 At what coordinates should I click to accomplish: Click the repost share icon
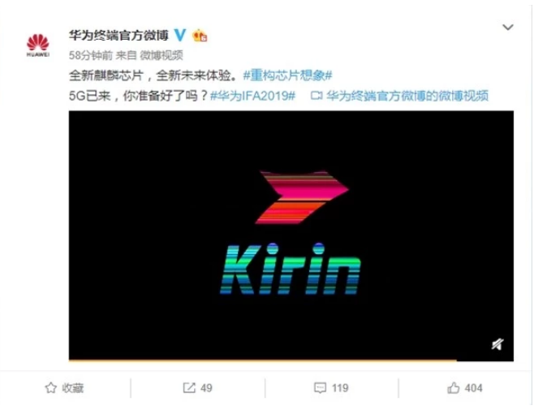189,388
